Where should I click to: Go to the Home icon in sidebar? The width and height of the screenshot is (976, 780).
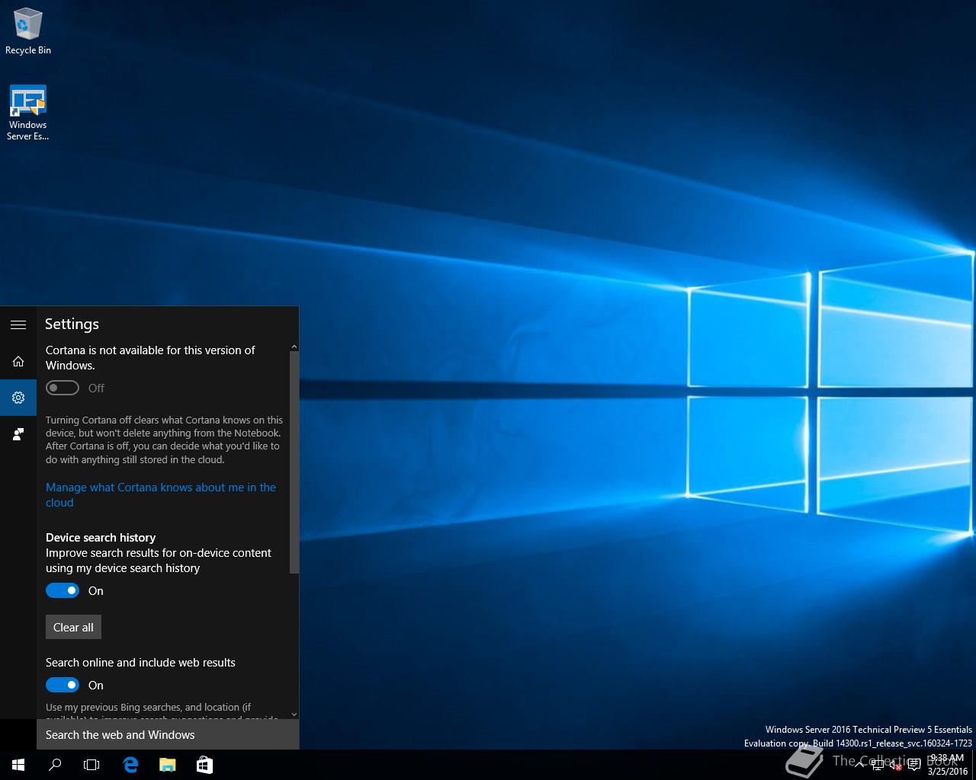(x=18, y=361)
